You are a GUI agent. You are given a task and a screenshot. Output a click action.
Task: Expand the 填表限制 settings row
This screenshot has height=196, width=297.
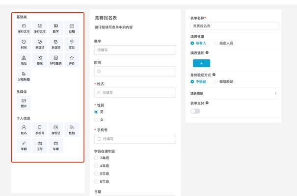coord(235,94)
